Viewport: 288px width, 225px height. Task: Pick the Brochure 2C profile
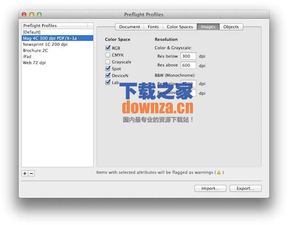(57, 50)
